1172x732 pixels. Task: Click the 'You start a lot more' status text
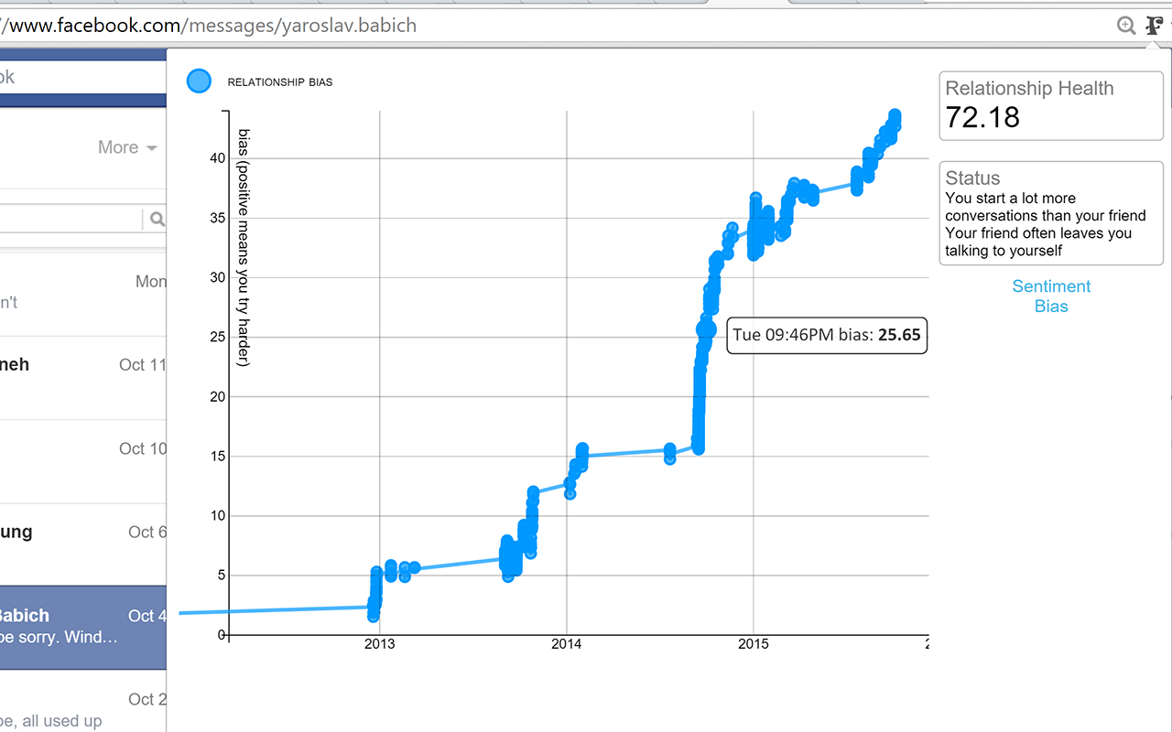tap(1010, 199)
